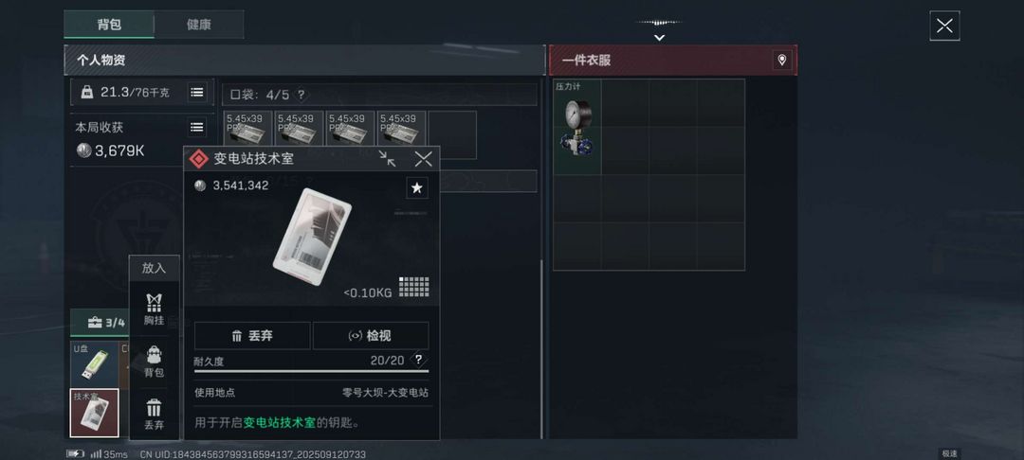This screenshot has height=460, width=1024.
Task: Click the 变电站技术室 green link text
Action: pyautogui.click(x=280, y=423)
